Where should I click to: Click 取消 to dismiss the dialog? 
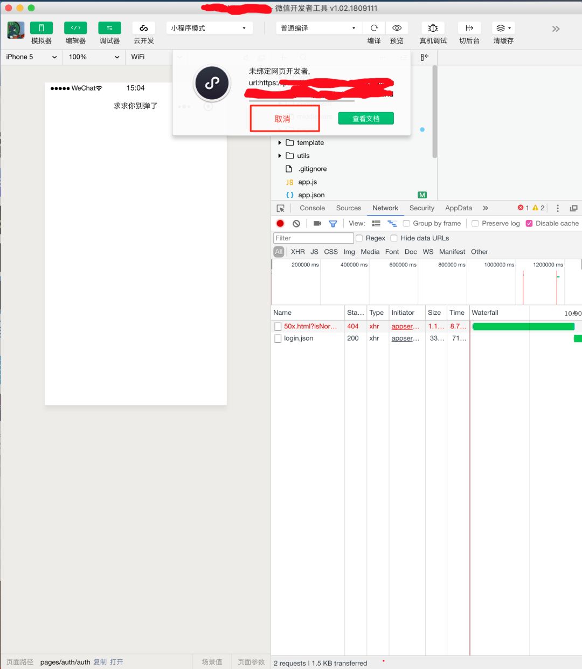click(285, 119)
